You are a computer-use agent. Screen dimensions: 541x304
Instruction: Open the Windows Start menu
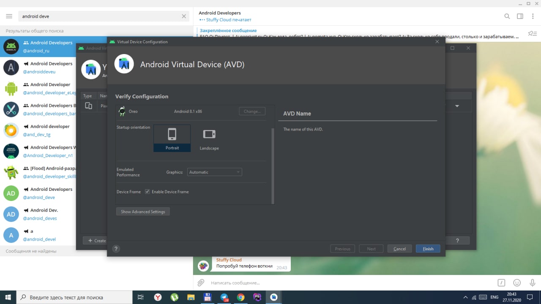coord(8,297)
